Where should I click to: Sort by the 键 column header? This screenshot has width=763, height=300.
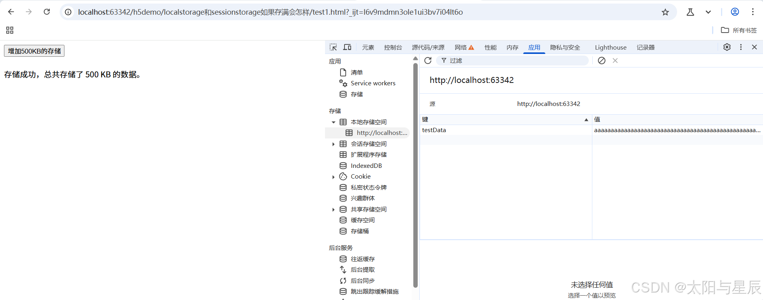[x=506, y=119]
